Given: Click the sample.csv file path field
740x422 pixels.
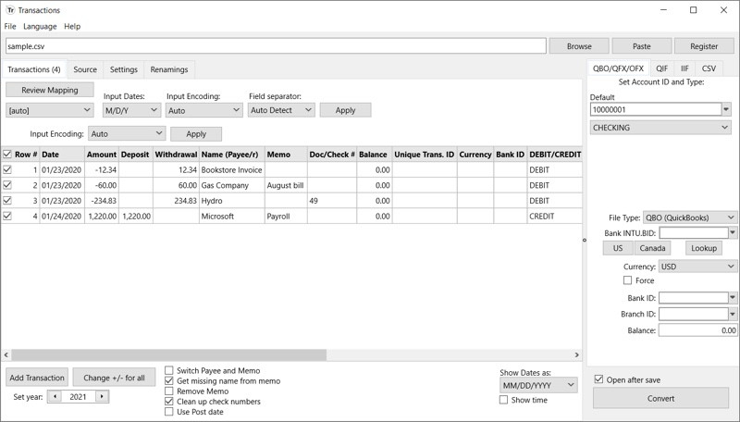Looking at the screenshot, I should point(276,46).
